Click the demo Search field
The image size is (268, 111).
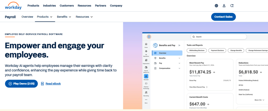(219, 37)
